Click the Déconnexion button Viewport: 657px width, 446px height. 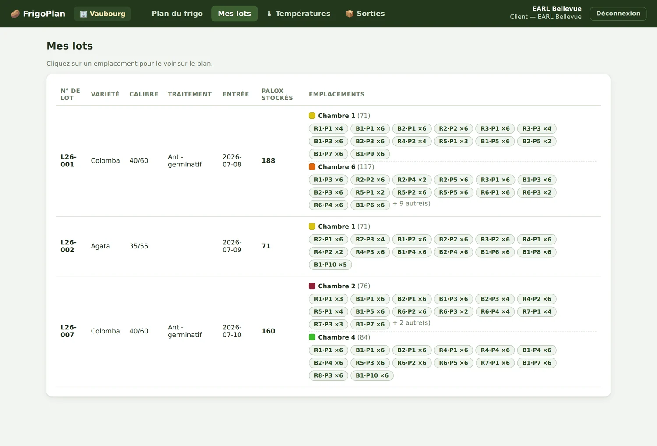[618, 14]
